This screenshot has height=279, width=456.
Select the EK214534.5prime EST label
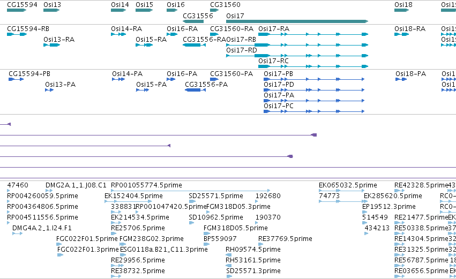tap(140, 217)
